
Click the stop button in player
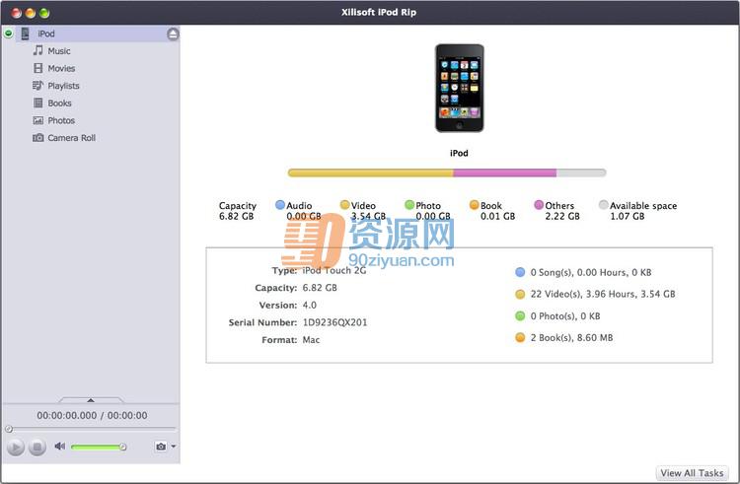[x=37, y=447]
